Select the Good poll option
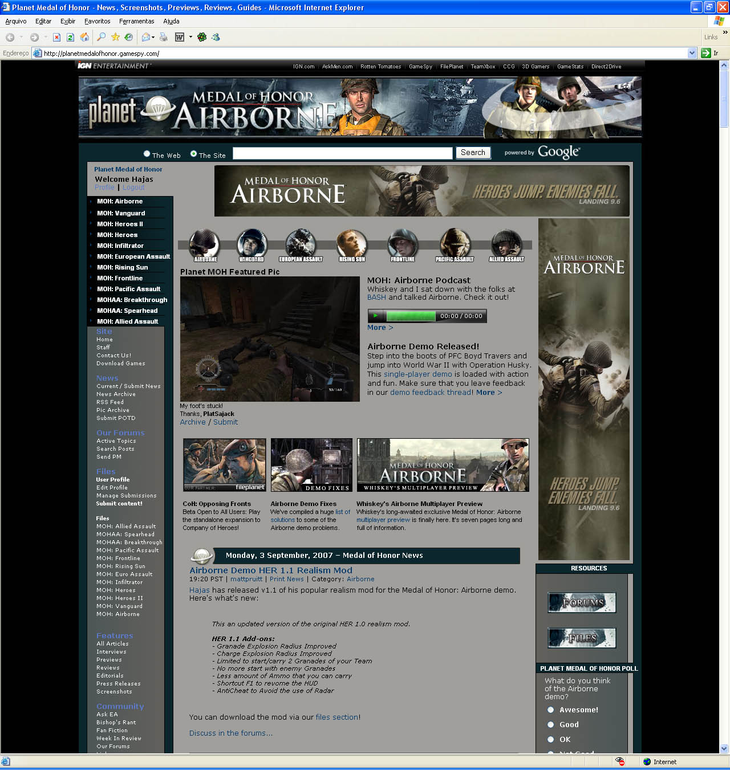The height and width of the screenshot is (771, 730). pyautogui.click(x=551, y=725)
